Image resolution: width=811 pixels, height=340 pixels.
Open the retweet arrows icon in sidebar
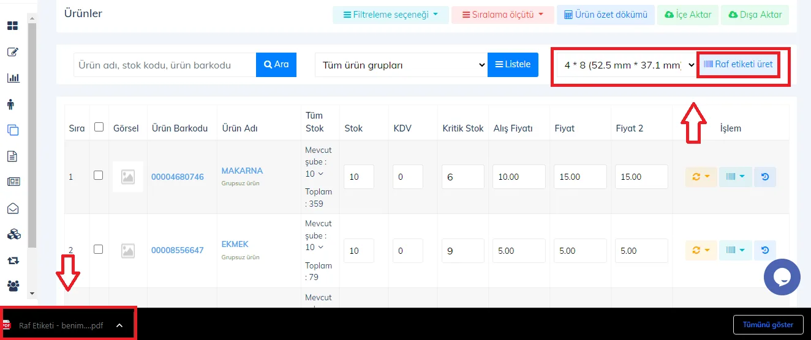pos(12,261)
